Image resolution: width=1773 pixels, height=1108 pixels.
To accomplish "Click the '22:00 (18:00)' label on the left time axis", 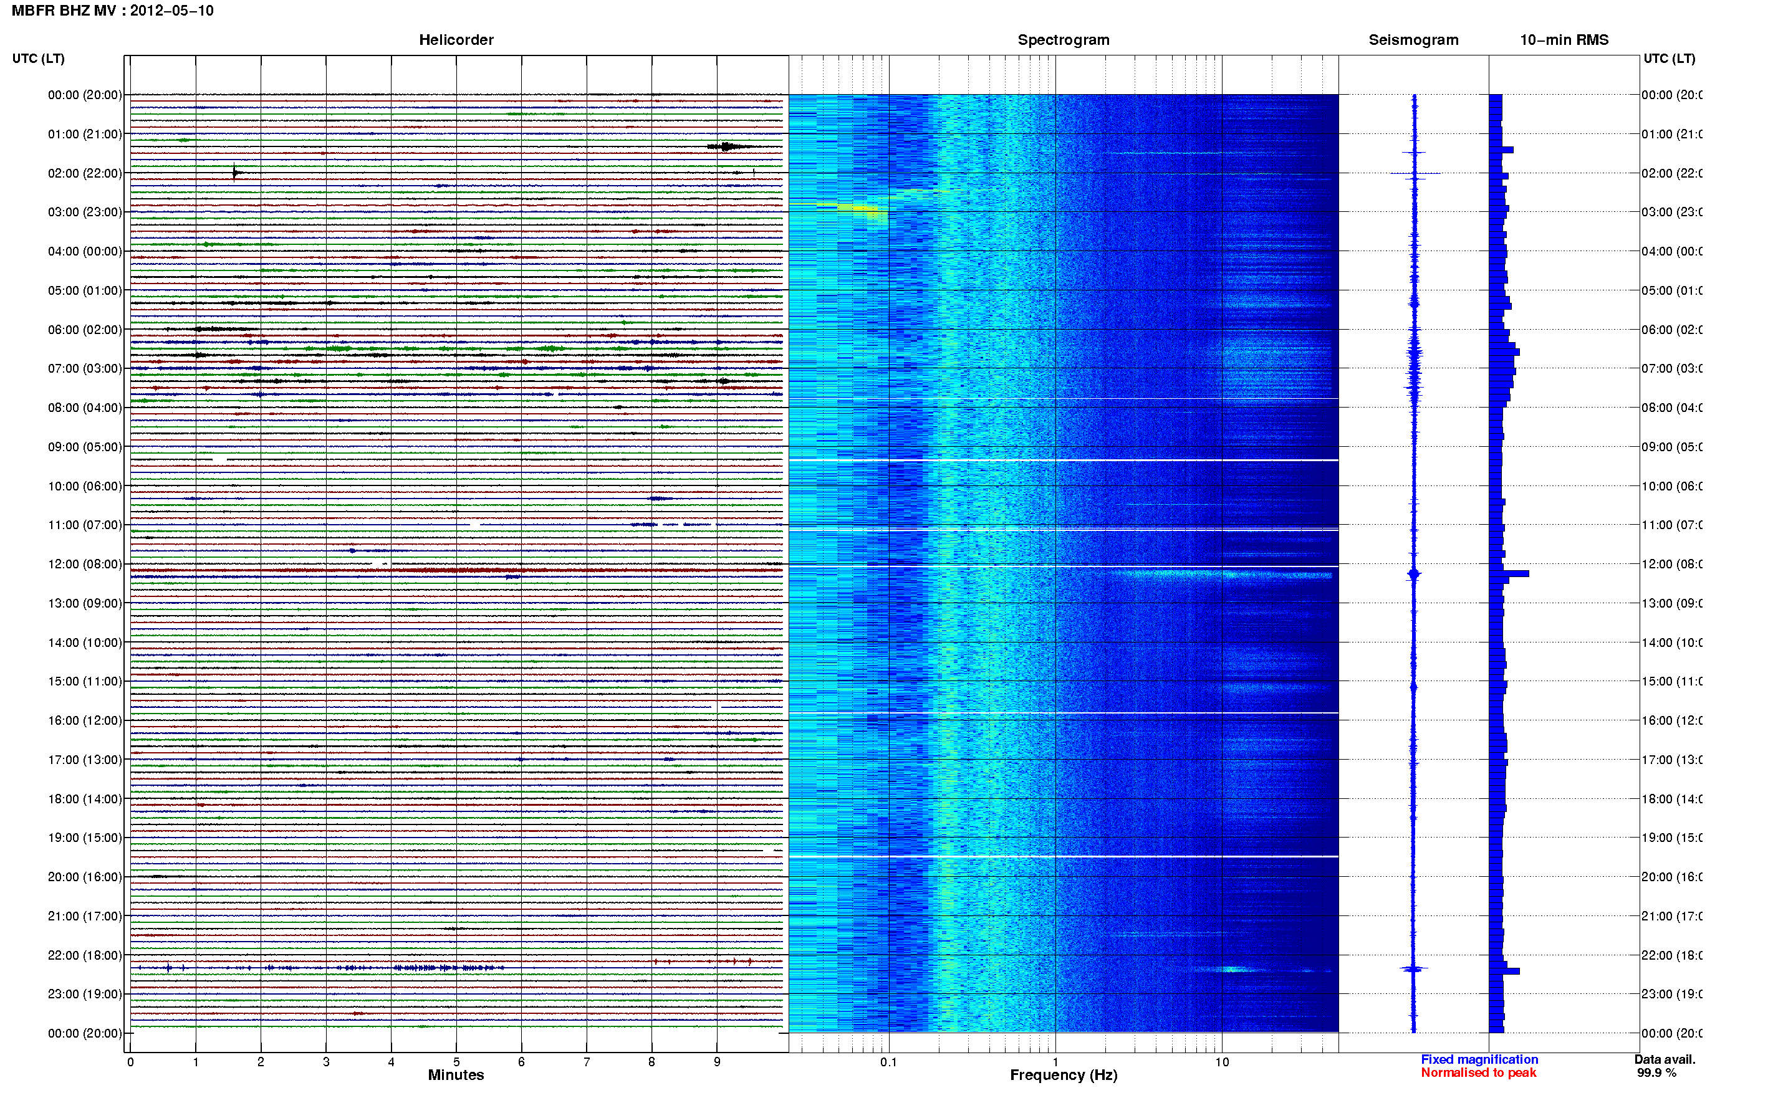I will (85, 955).
